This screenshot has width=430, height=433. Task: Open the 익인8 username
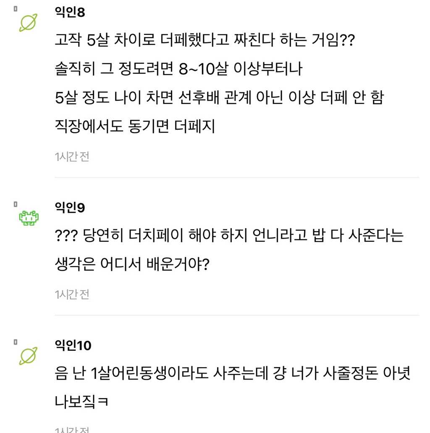(70, 12)
